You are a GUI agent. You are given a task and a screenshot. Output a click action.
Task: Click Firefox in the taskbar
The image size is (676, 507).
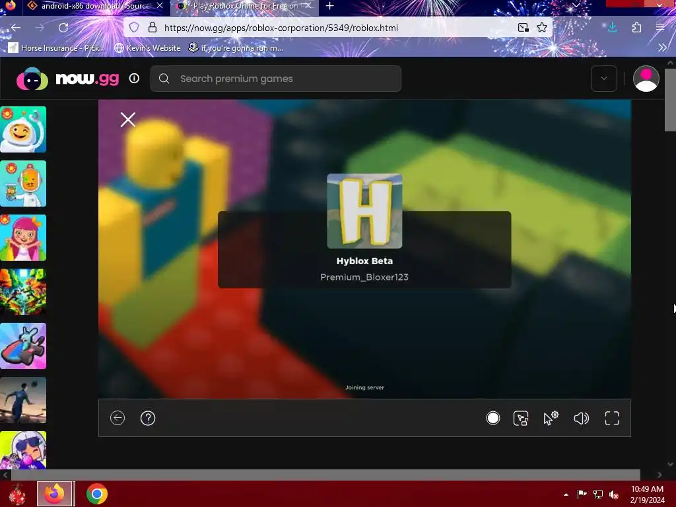tap(55, 494)
